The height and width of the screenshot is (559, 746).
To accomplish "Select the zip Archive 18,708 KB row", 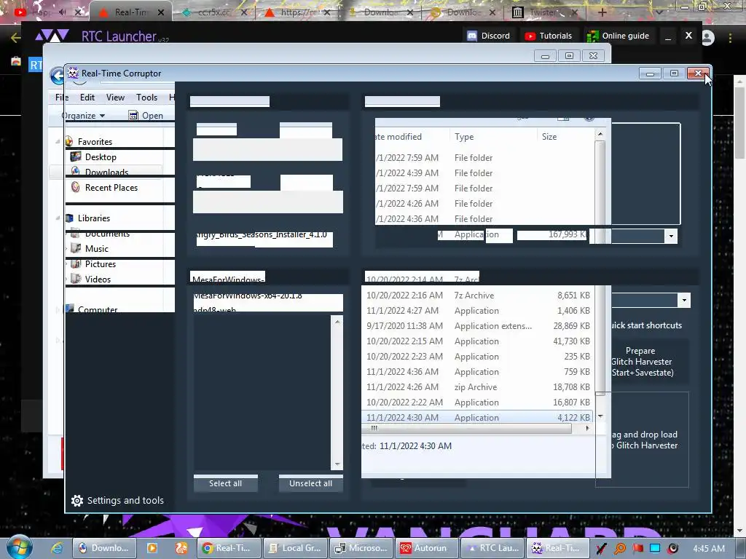I will coord(477,387).
